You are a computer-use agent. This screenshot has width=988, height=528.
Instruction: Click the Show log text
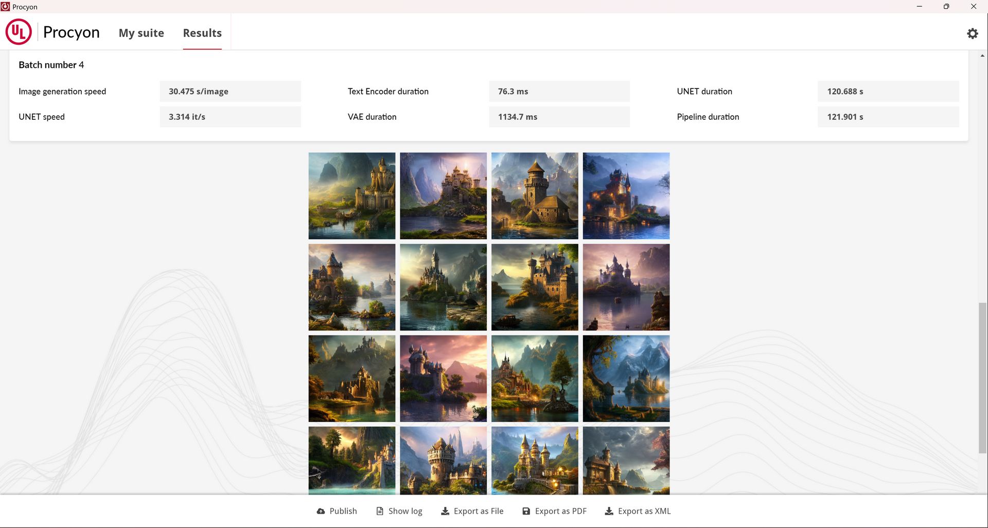click(405, 511)
